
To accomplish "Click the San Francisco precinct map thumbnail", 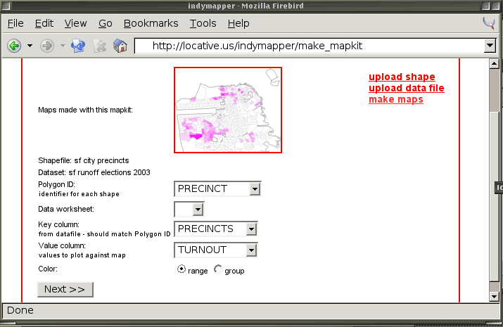I will pos(228,110).
